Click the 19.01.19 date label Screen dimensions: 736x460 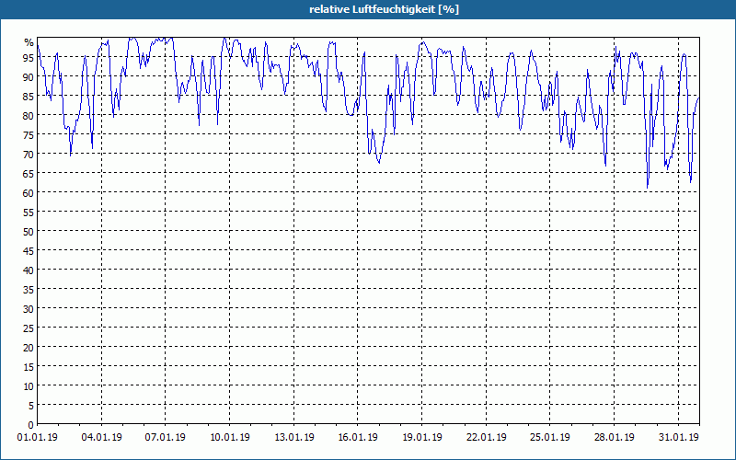pyautogui.click(x=422, y=437)
